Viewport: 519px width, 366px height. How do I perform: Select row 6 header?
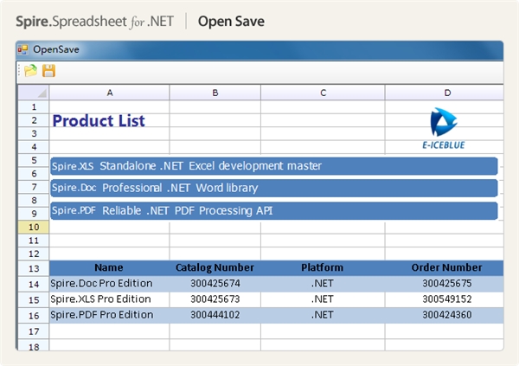(x=34, y=174)
